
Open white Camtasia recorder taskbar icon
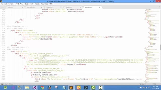click(101, 88)
